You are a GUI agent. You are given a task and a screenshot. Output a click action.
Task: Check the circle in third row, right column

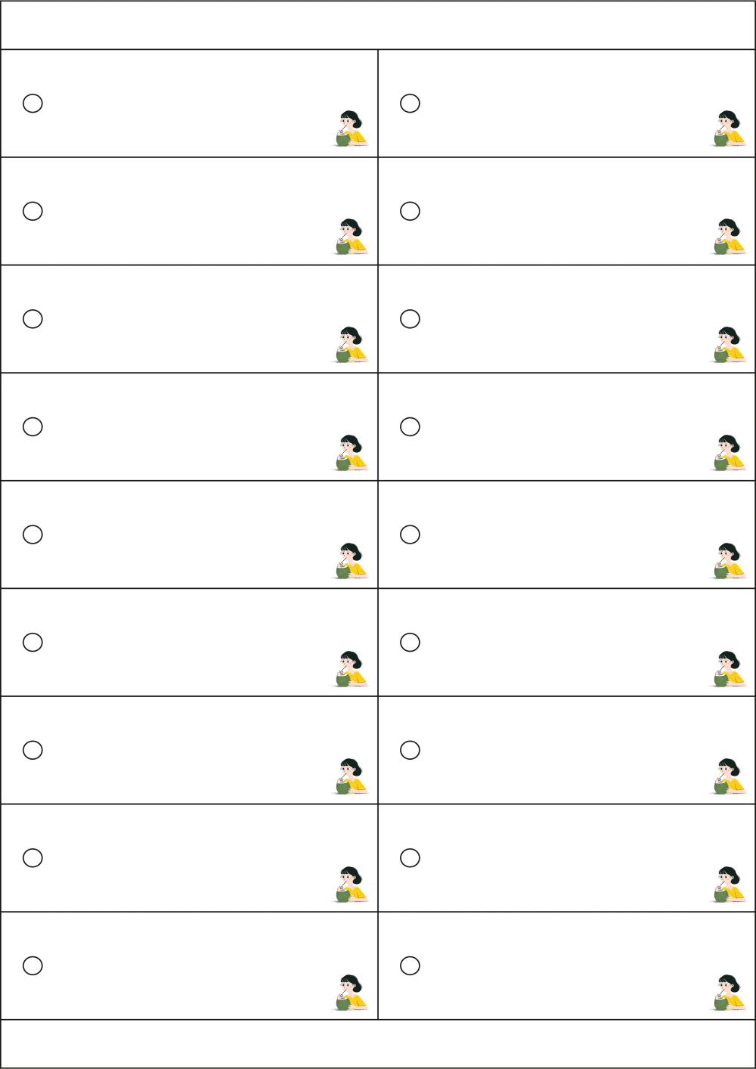pos(410,318)
